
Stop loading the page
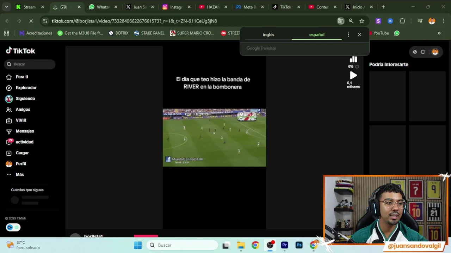coord(31,21)
